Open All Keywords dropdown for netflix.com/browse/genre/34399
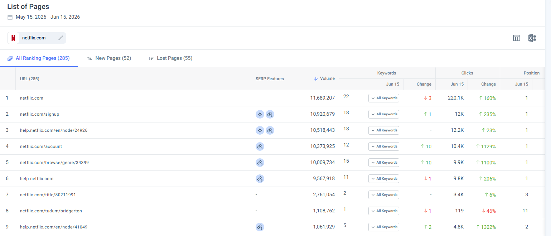 [384, 163]
